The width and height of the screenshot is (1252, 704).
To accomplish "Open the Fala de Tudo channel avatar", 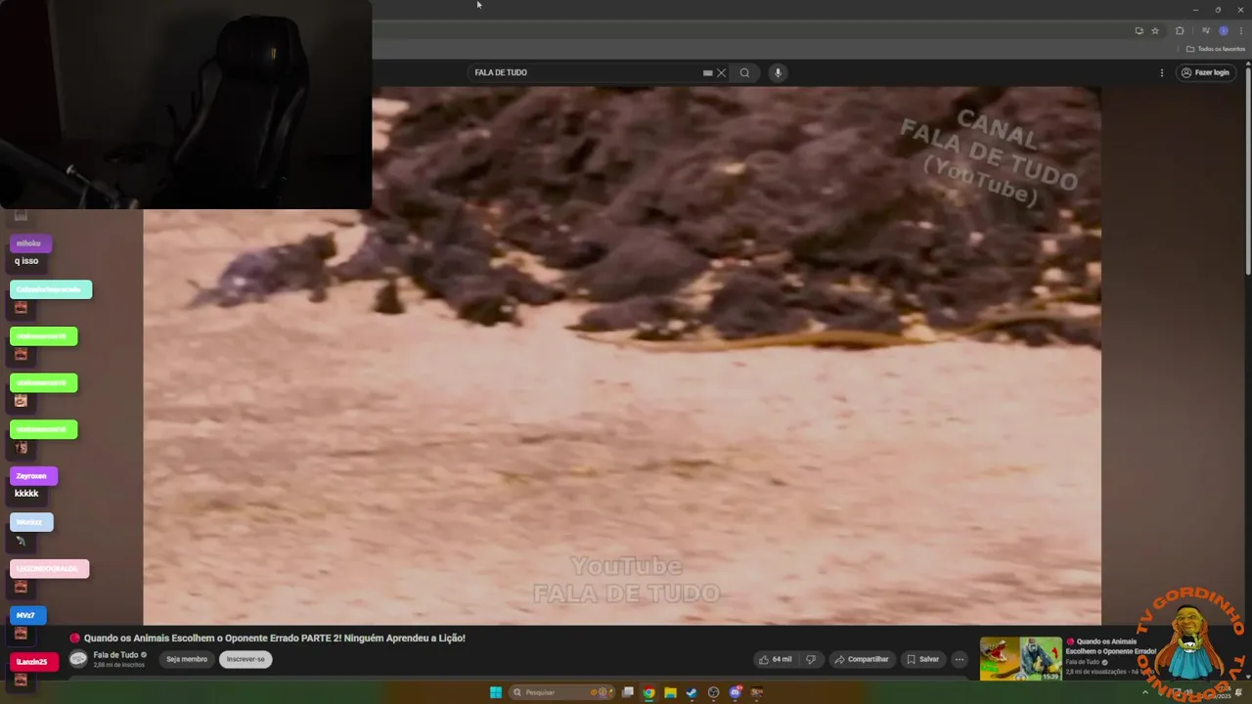I will coord(78,659).
